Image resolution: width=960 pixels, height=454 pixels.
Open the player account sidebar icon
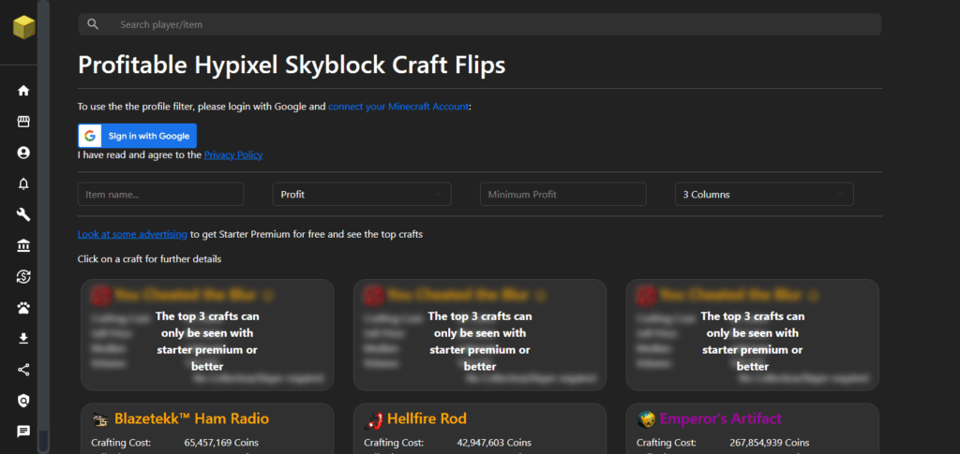(23, 153)
